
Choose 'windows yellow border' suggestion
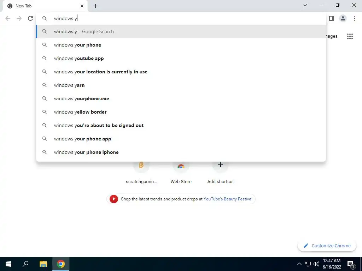click(181, 112)
